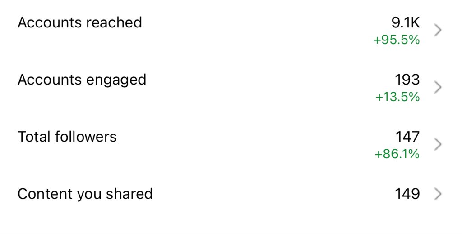Click the arrow next to Total followers
Viewport: 462px width, 236px height.
(437, 144)
